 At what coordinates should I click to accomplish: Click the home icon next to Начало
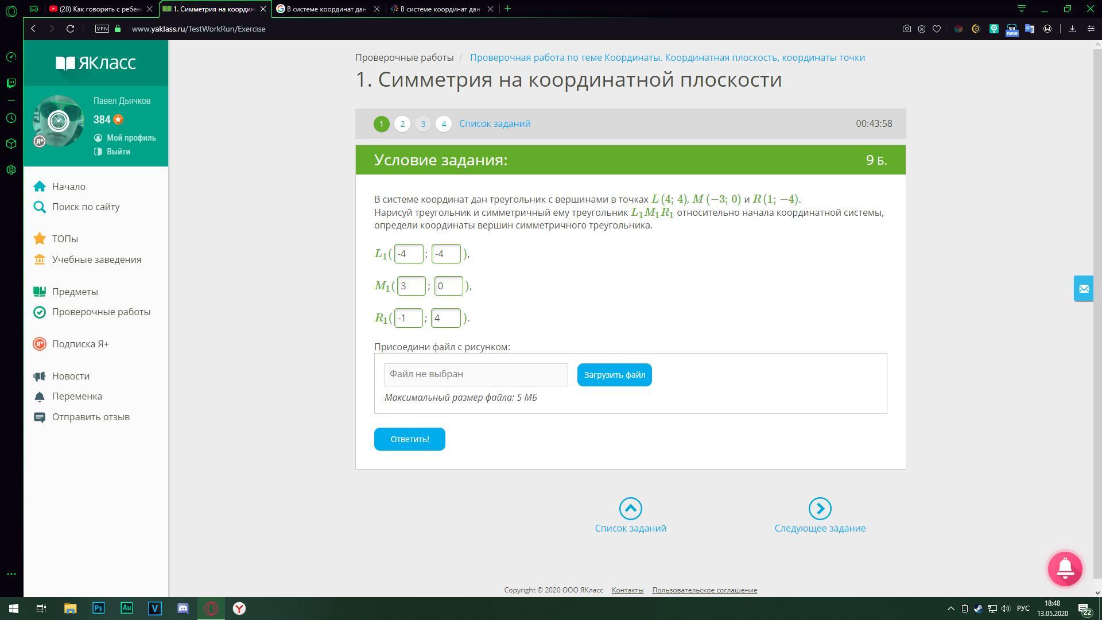(x=40, y=187)
